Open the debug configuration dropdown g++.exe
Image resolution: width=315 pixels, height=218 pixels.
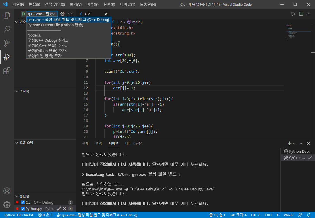click(x=42, y=14)
